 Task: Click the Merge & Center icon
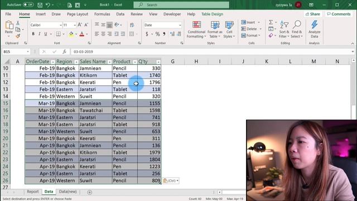(x=132, y=34)
